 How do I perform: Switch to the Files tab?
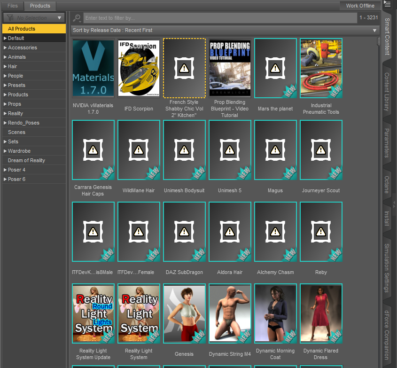(x=12, y=6)
